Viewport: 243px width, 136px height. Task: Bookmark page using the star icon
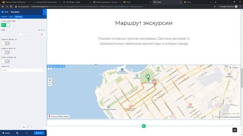[x=215, y=7]
